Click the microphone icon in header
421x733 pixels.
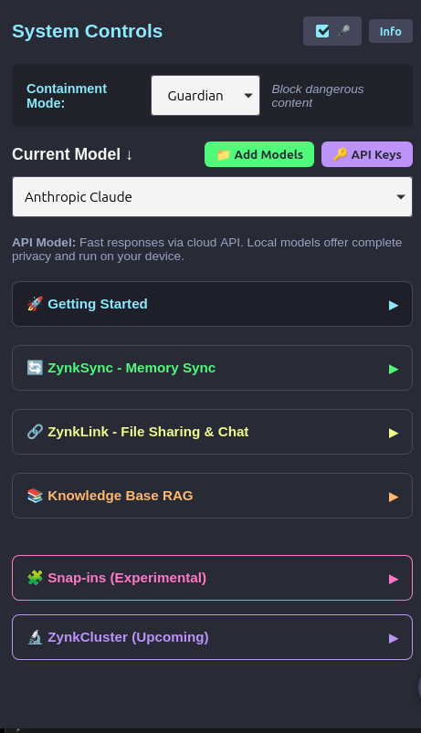tap(343, 31)
